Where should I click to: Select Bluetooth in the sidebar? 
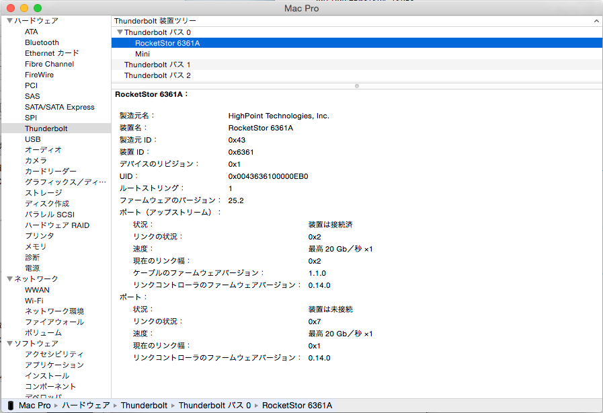click(42, 42)
